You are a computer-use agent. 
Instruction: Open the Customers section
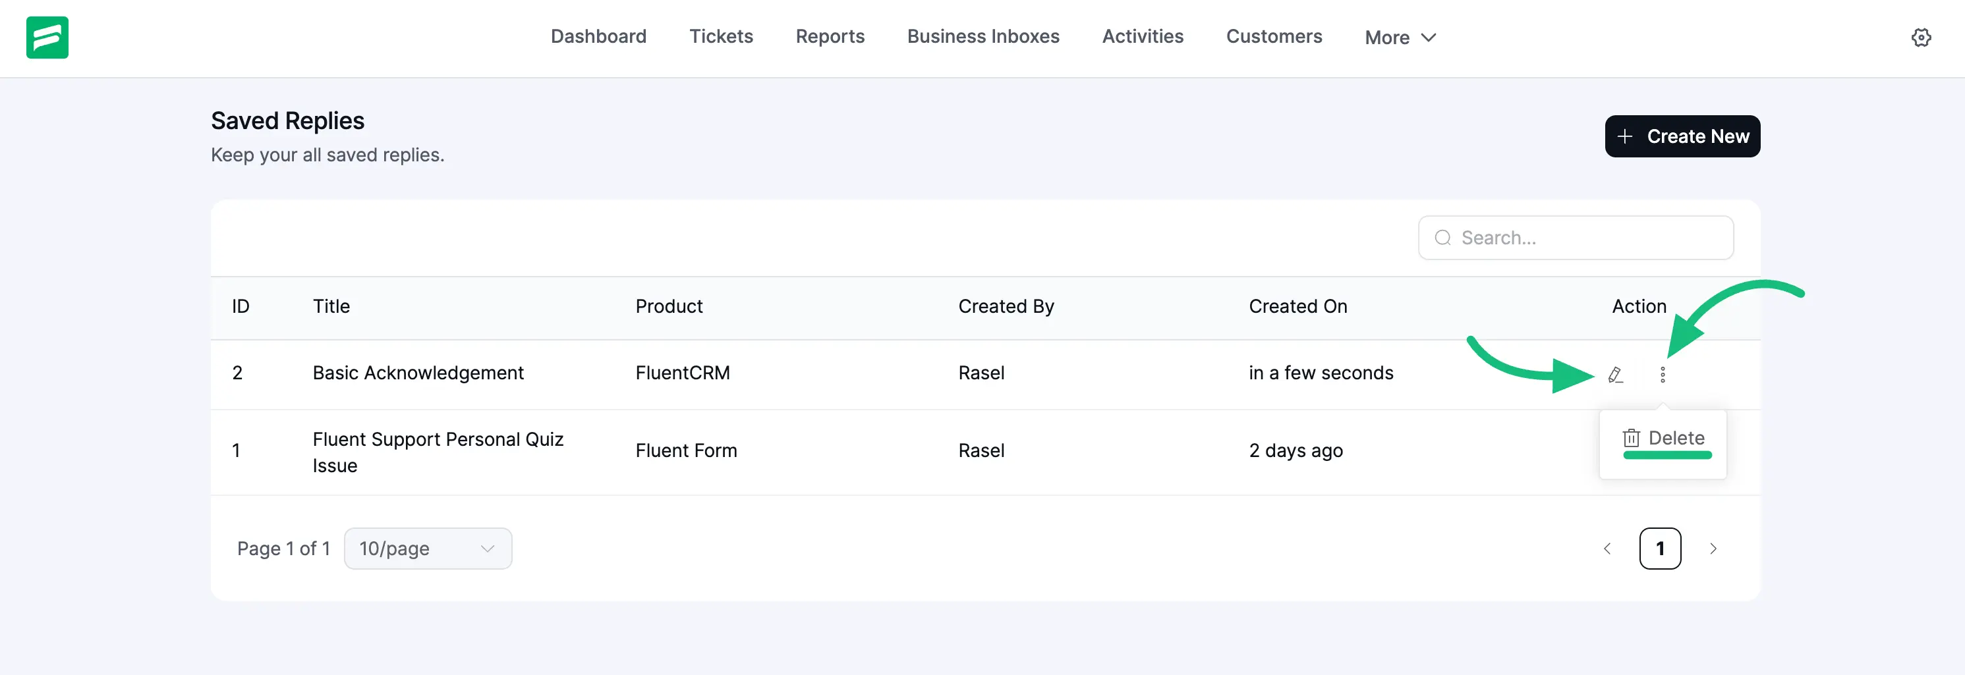pos(1273,37)
